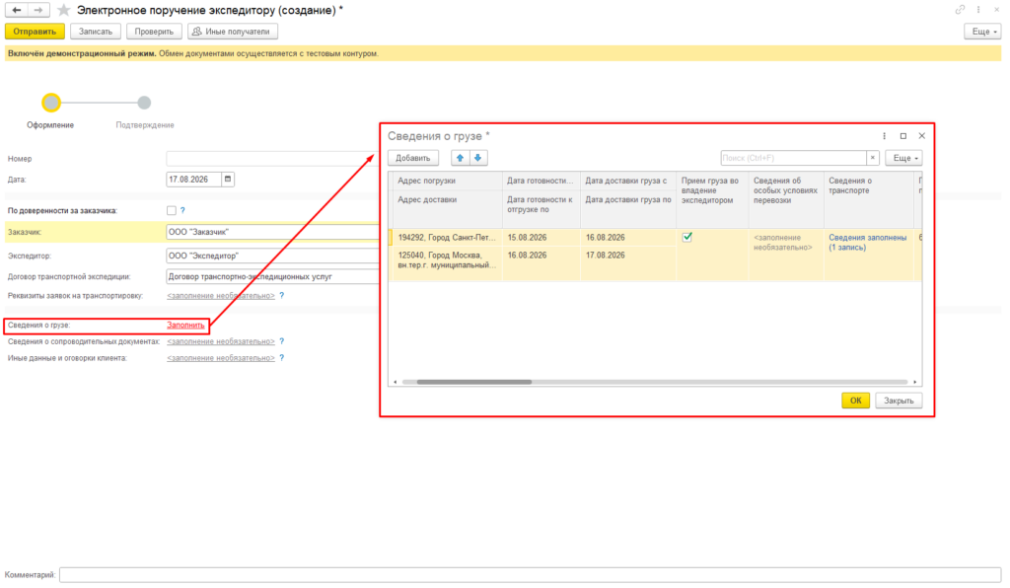Select the Оформление stage step

(x=51, y=103)
